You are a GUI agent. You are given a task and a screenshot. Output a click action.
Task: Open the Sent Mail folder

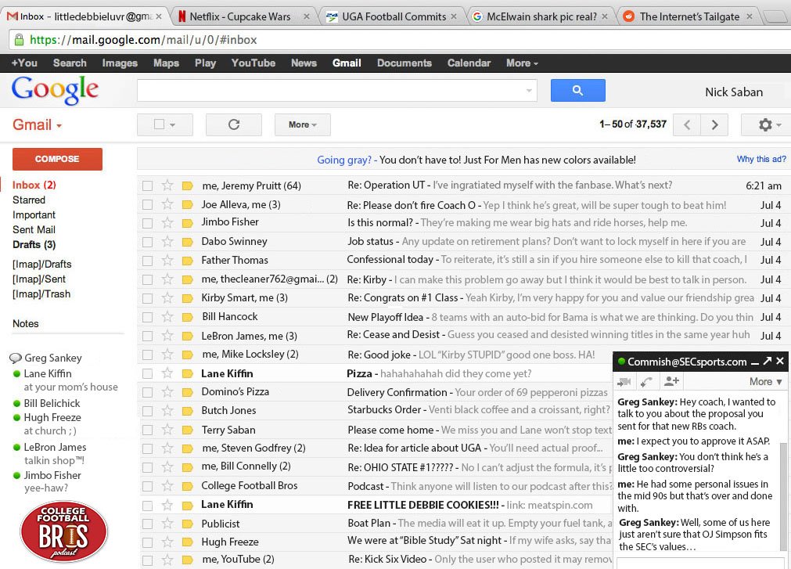[34, 229]
